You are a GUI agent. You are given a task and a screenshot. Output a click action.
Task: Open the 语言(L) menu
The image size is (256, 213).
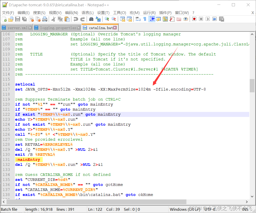[87, 13]
